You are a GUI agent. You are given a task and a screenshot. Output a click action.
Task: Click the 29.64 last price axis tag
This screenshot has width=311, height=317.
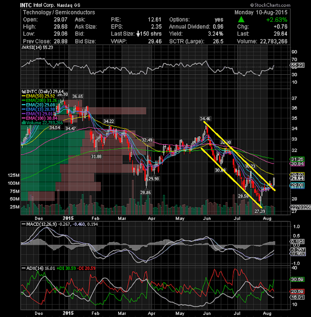[297, 178]
